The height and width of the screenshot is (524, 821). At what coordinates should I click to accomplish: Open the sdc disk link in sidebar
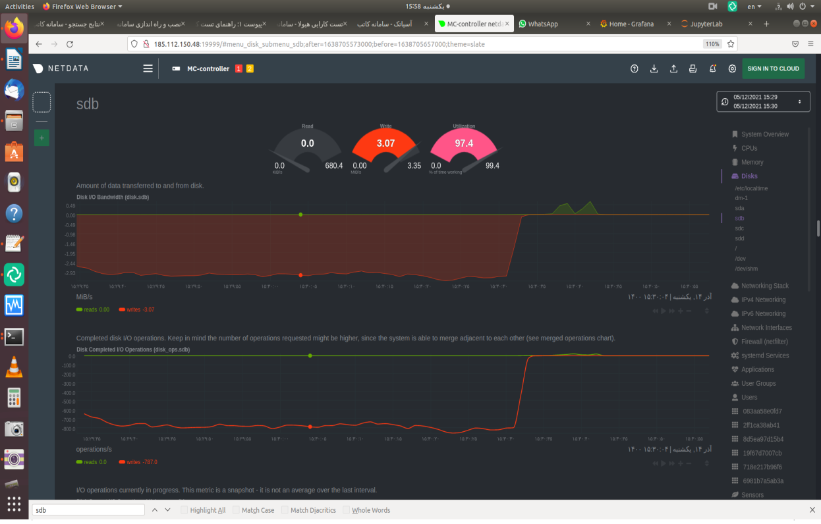pos(739,228)
